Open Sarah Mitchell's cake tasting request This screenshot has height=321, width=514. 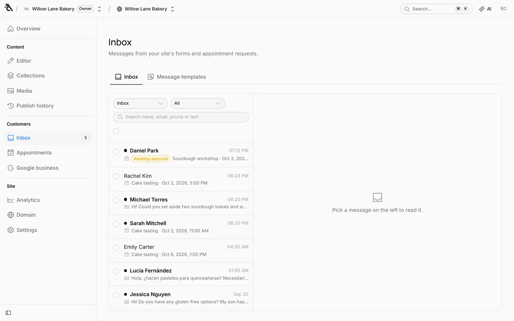[181, 227]
